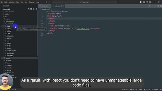Unfold the collapsed head tag on line 3
The width and height of the screenshot is (162, 91).
(45, 18)
